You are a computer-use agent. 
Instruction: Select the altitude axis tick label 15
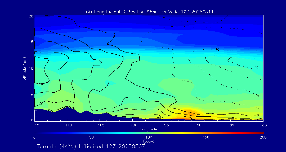click(x=31, y=42)
